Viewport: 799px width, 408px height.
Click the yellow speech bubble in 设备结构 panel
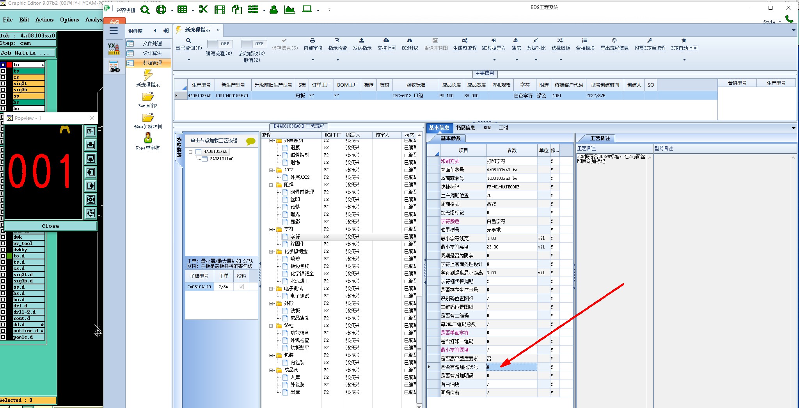pos(251,141)
